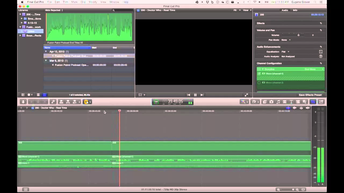The width and height of the screenshot is (344, 193).
Task: Open the Generators Browser
Action: click(x=298, y=102)
